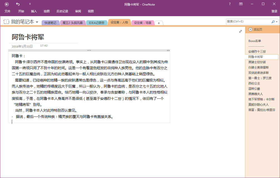Click the 登录 sign-in link
The image size is (280, 178).
[x=275, y=11]
